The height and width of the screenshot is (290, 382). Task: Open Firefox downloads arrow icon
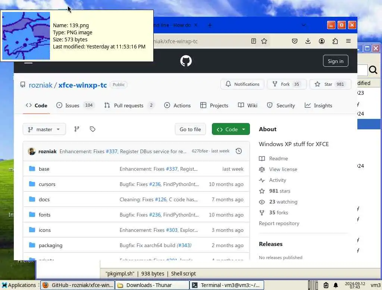[308, 41]
